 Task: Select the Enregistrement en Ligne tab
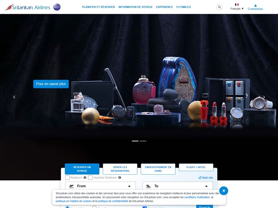(158, 169)
